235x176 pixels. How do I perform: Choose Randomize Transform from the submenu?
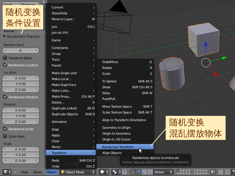[x=125, y=147]
